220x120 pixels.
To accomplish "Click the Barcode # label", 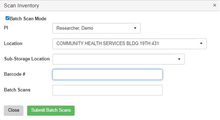I will point(15,74).
